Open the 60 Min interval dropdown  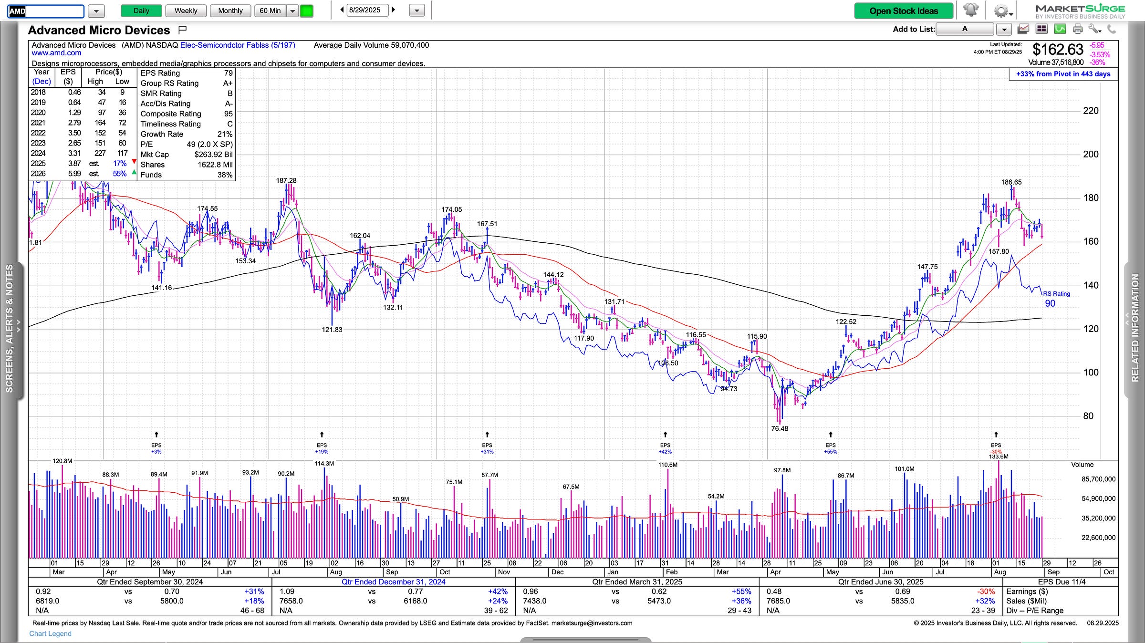(x=293, y=10)
